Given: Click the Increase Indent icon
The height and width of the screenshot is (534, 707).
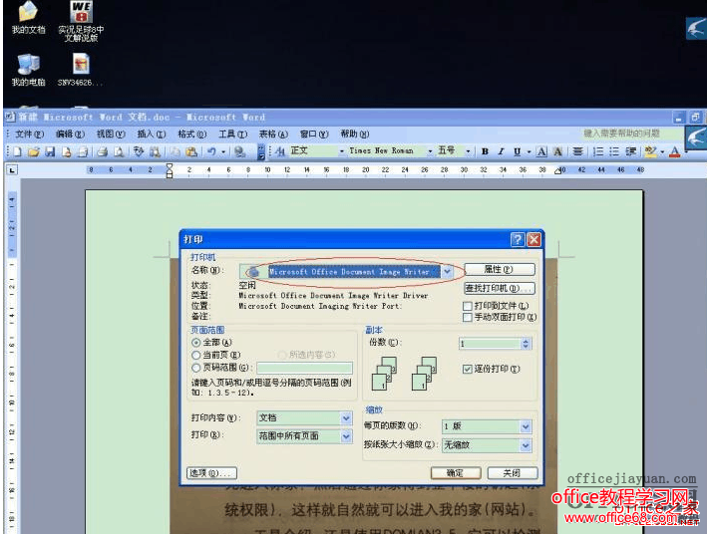Looking at the screenshot, I should tap(631, 151).
